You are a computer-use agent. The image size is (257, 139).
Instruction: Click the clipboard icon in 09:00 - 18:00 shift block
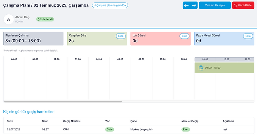(201, 68)
